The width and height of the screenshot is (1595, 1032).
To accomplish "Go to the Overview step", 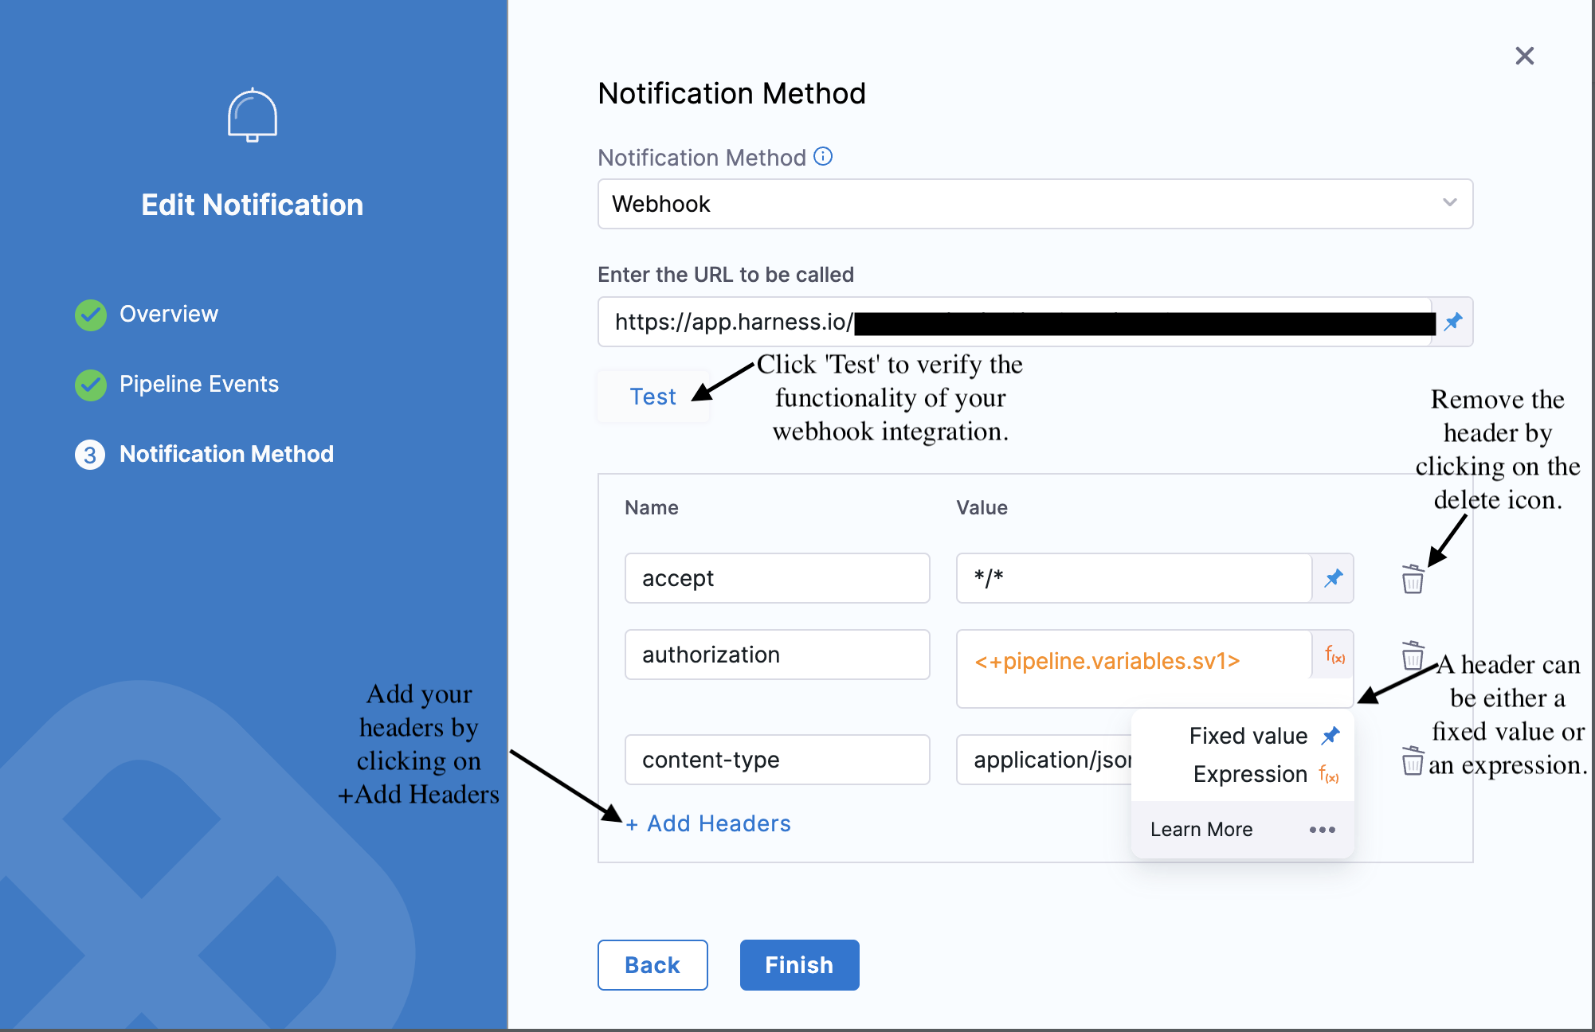I will pyautogui.click(x=168, y=315).
